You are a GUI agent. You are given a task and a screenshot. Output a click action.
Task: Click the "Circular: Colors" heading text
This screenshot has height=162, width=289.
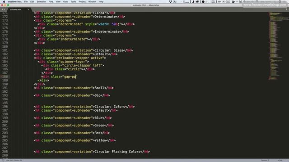coord(110,107)
